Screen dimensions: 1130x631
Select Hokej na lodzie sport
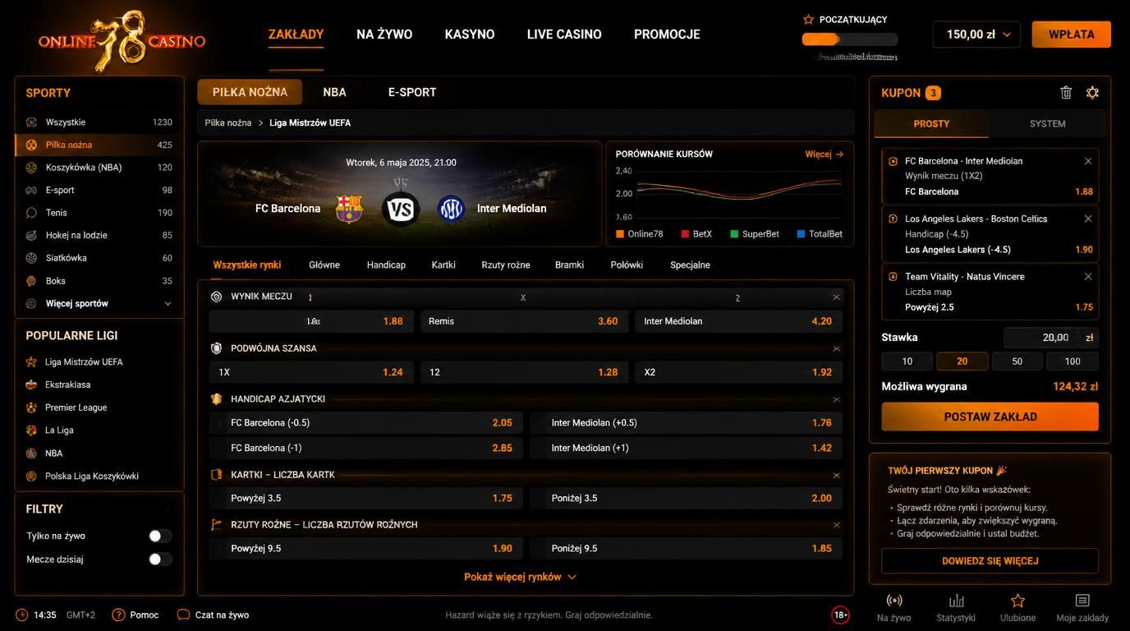(99, 235)
